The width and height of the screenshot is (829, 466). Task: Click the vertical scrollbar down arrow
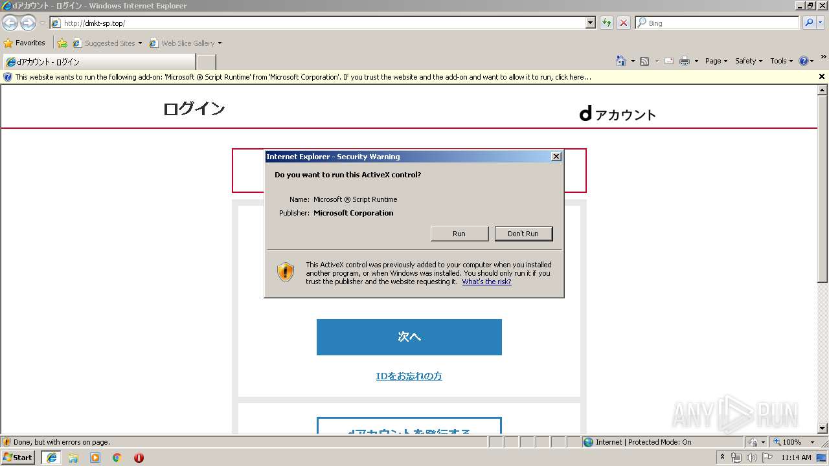coord(823,428)
